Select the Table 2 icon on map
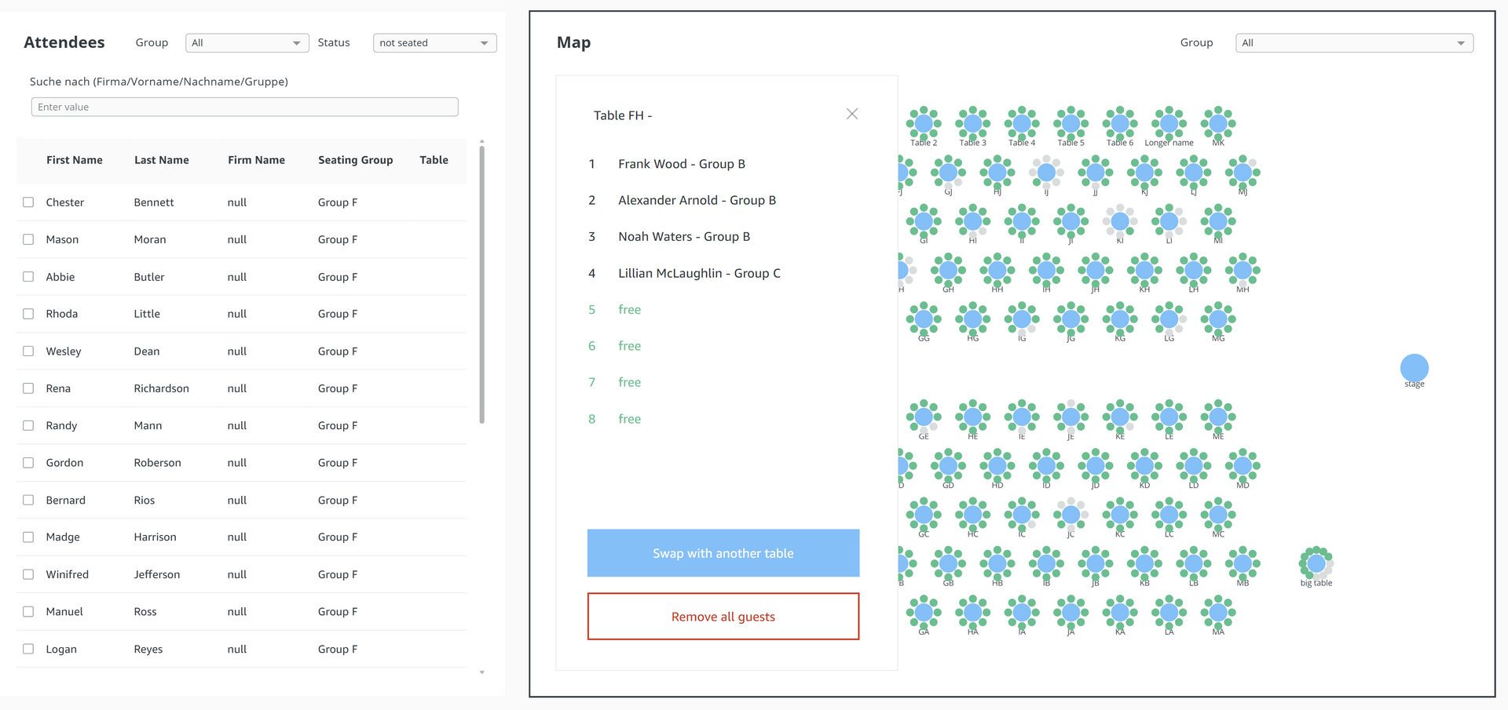The height and width of the screenshot is (710, 1508). tap(924, 123)
